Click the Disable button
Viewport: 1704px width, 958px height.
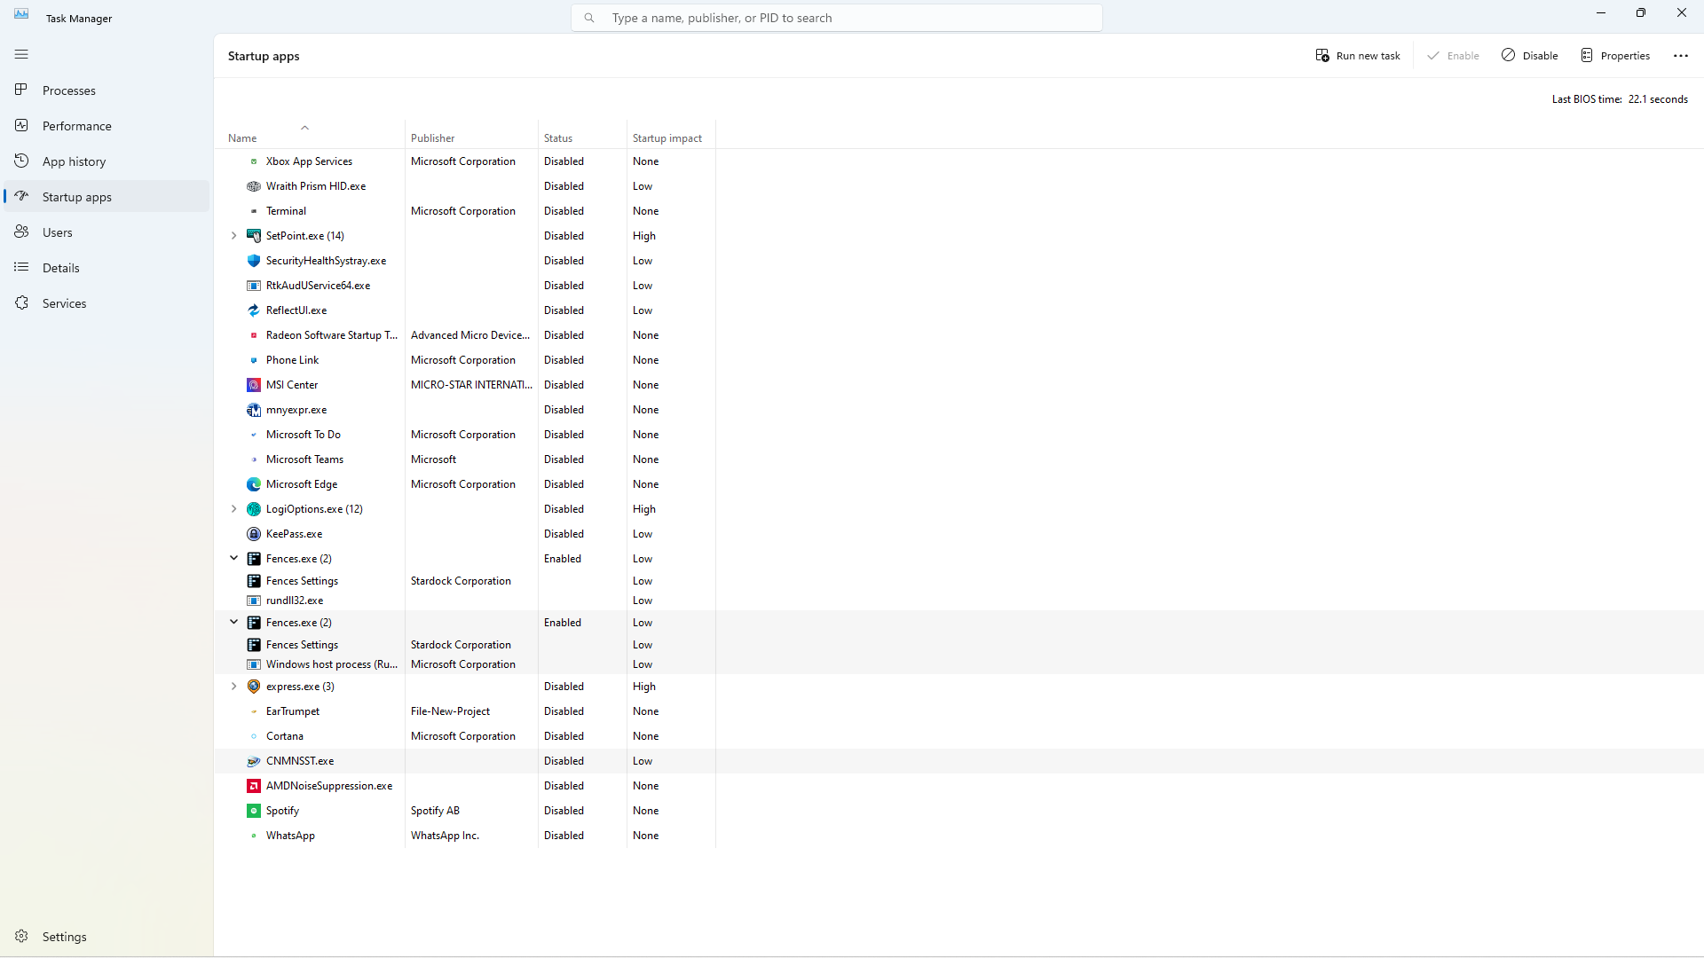(1530, 55)
